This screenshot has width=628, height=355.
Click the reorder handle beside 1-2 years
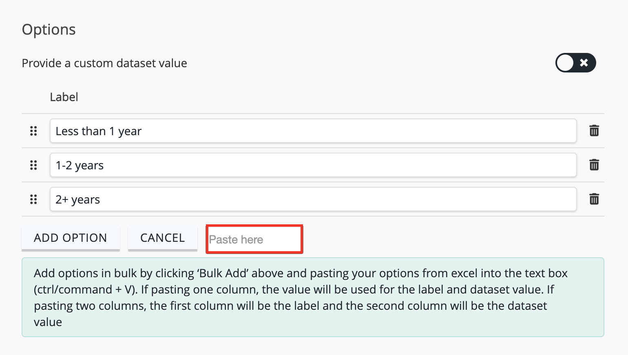[33, 165]
